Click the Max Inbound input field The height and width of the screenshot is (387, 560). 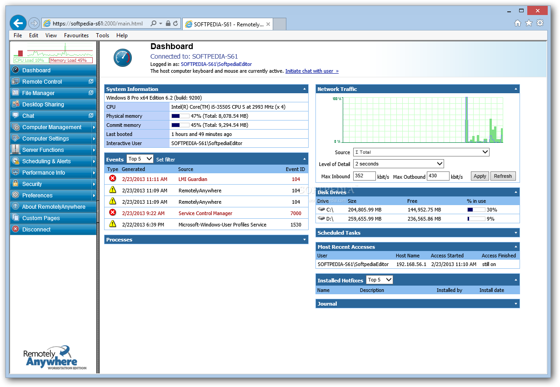(x=364, y=176)
